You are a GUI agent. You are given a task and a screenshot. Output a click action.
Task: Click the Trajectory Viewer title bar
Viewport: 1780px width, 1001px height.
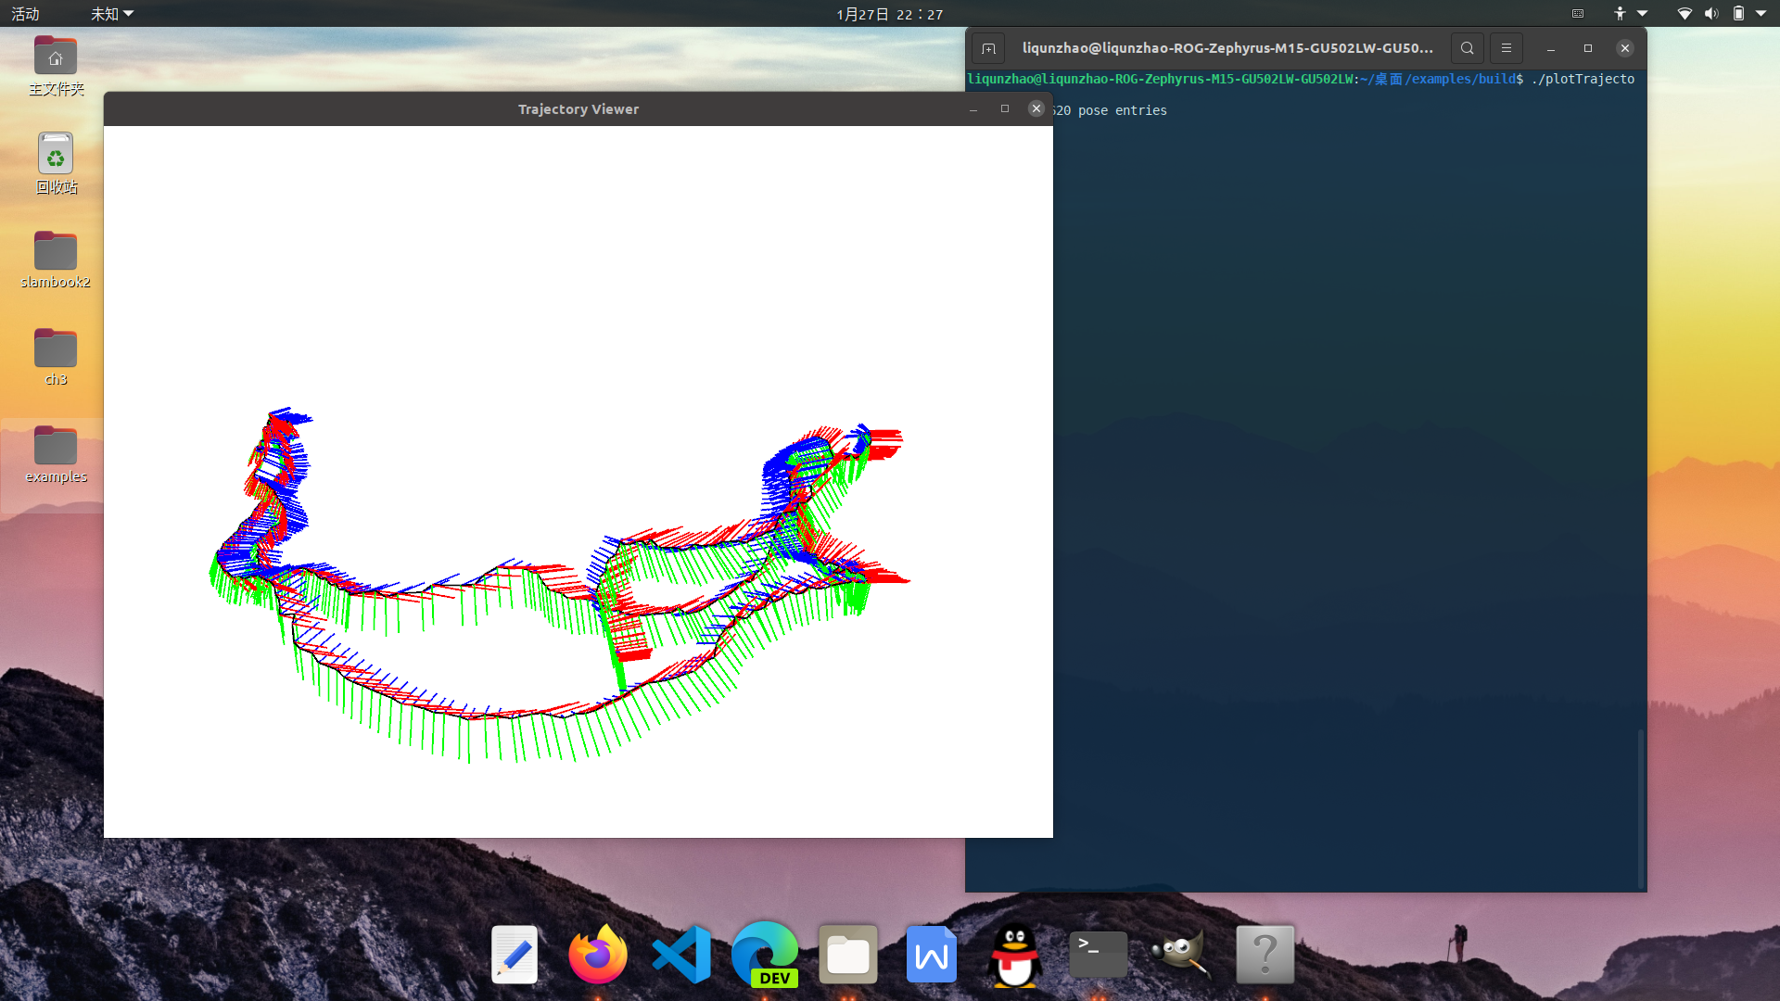coord(578,109)
